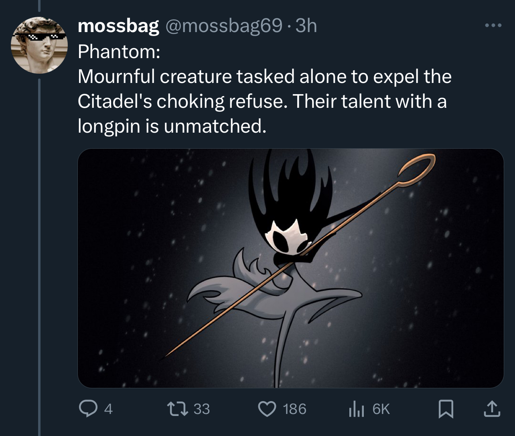515x436 pixels.
Task: Open the Phantom character artwork image
Action: (290, 268)
